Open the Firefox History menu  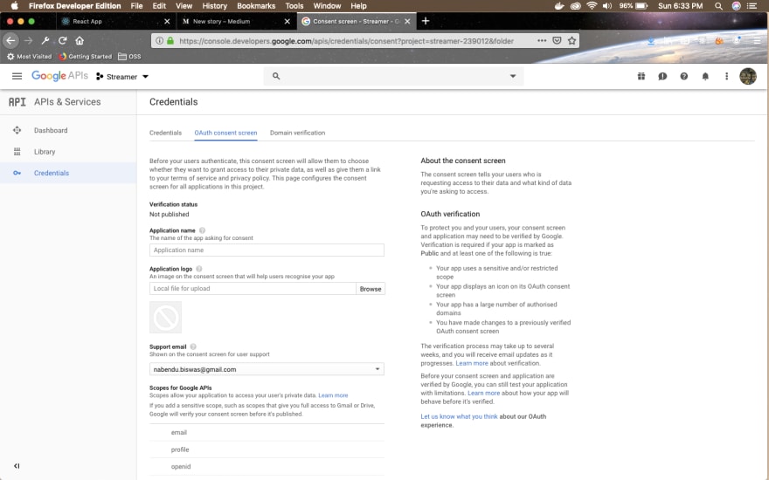point(214,6)
